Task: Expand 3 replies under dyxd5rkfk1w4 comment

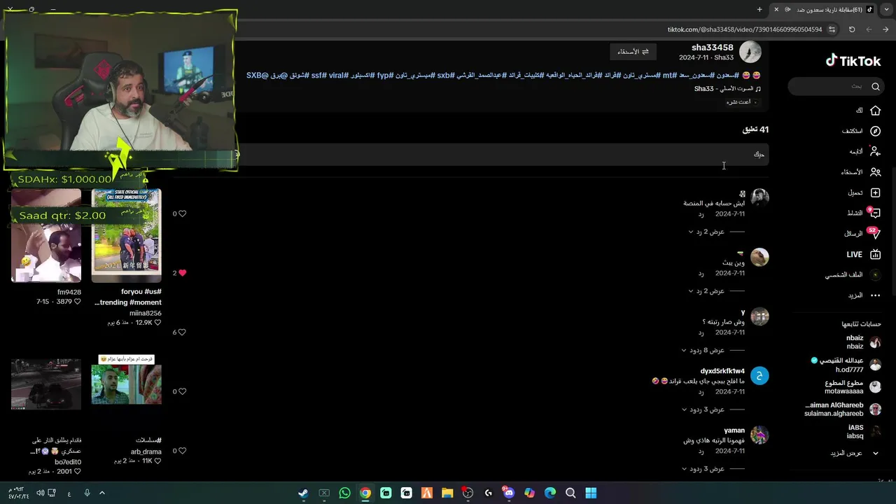Action: [x=703, y=409]
